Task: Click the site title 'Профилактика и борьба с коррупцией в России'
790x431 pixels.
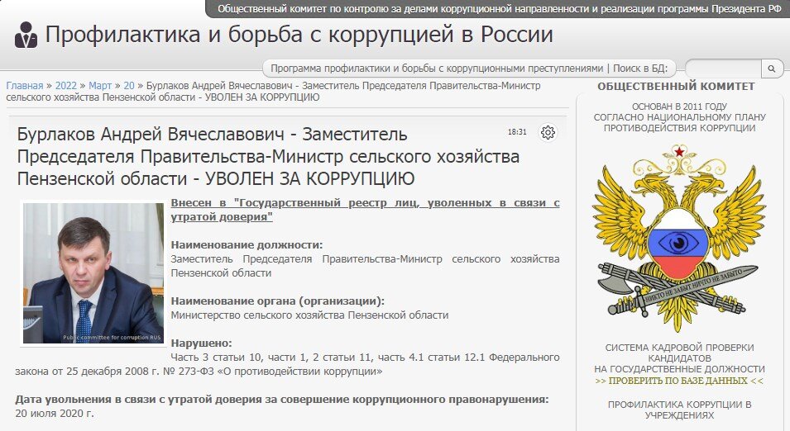Action: [299, 34]
